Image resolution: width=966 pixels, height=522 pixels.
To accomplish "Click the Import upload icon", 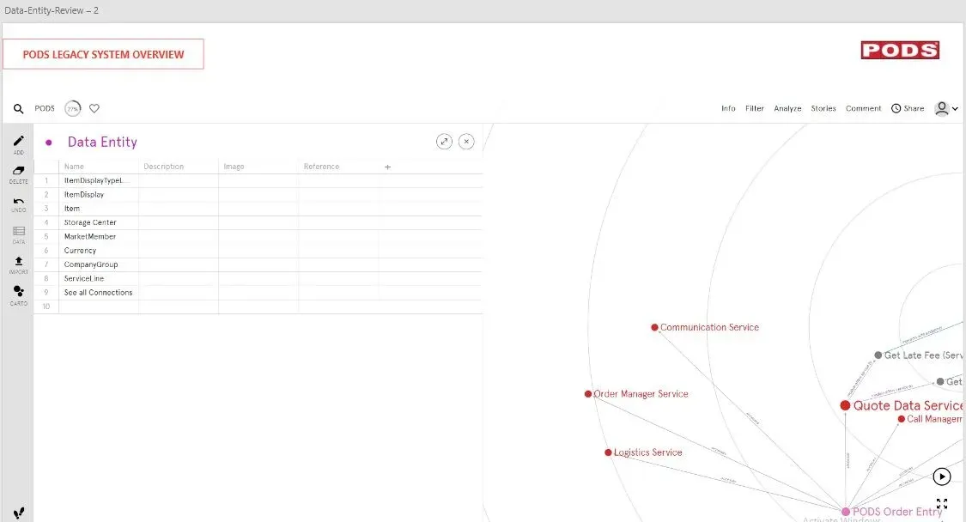I will 18,261.
